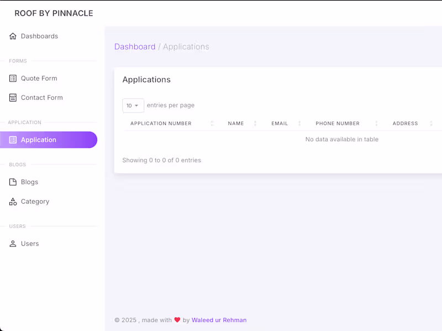Select the Users menu item
Screen dimensions: 442x331
click(30, 244)
